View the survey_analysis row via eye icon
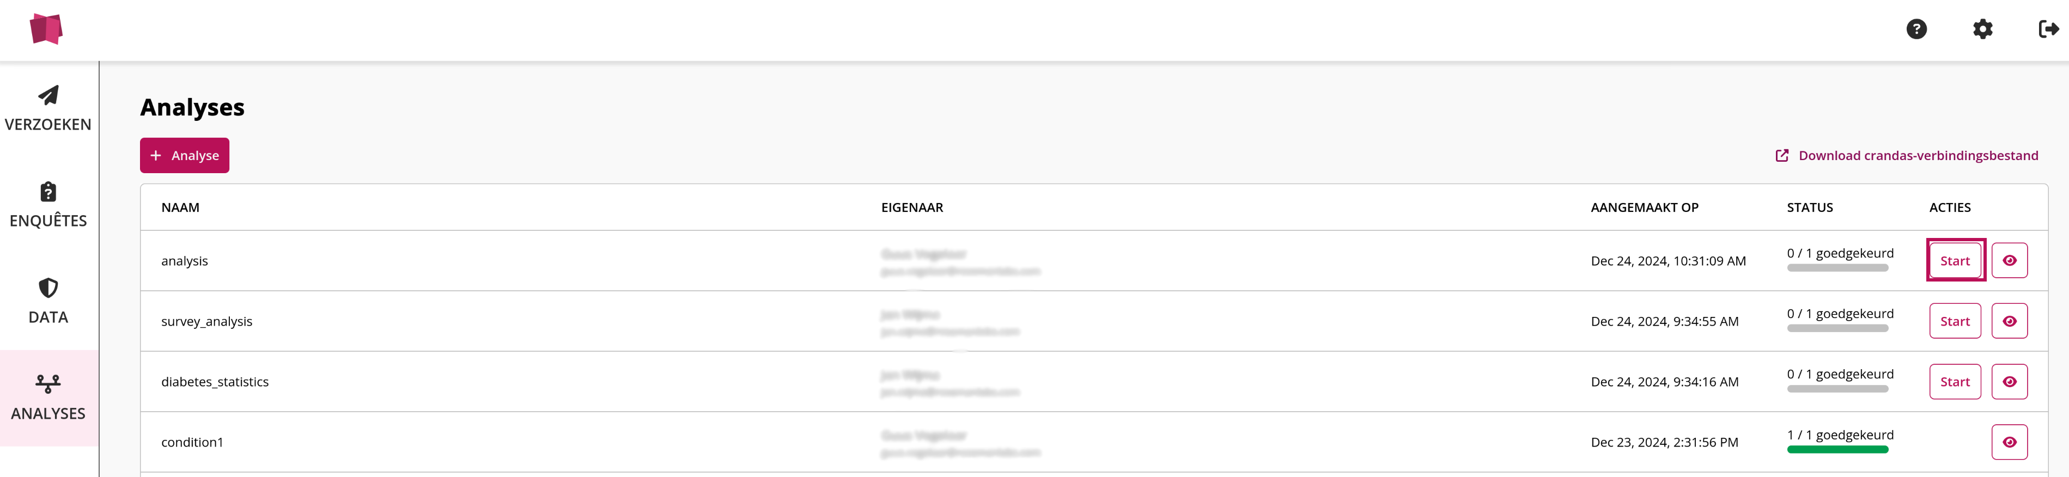2069x477 pixels. (2009, 321)
